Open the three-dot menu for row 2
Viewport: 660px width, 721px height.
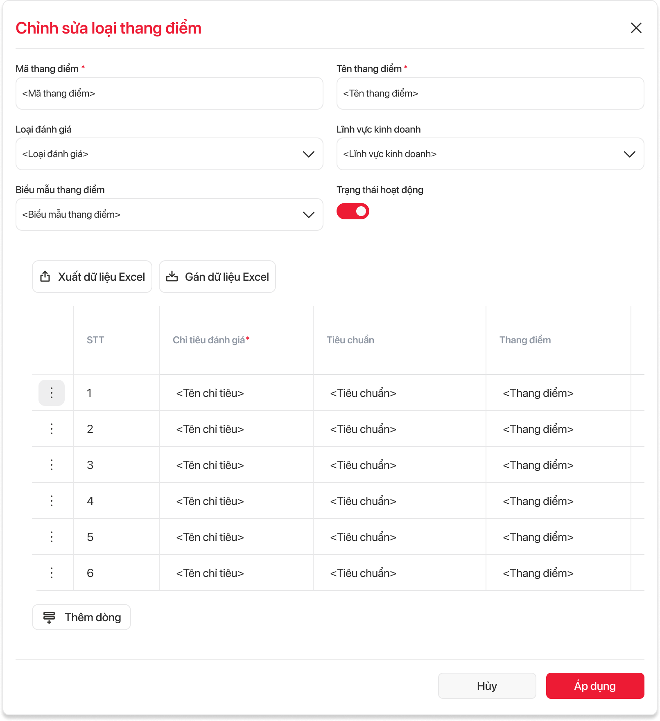pyautogui.click(x=52, y=429)
